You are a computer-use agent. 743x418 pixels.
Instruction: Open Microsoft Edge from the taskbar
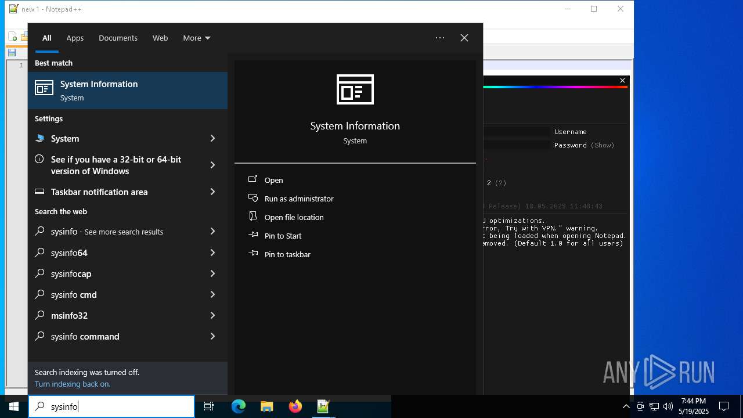[239, 406]
